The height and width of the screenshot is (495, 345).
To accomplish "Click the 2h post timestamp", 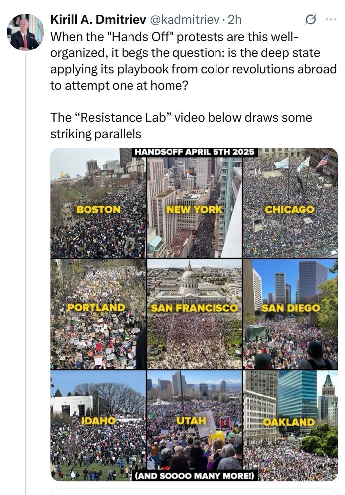I will tap(235, 20).
